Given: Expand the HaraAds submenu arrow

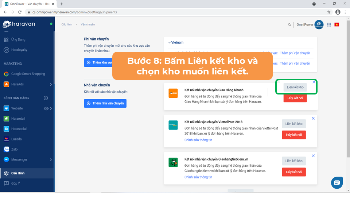Looking at the screenshot, I should click(51, 84).
